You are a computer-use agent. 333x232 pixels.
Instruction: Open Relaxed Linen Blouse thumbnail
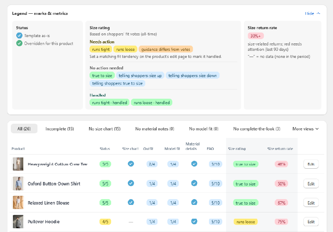tap(18, 203)
